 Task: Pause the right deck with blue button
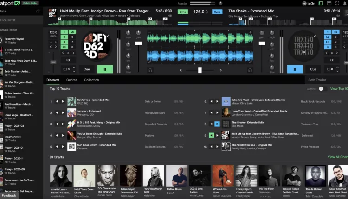coord(295,69)
